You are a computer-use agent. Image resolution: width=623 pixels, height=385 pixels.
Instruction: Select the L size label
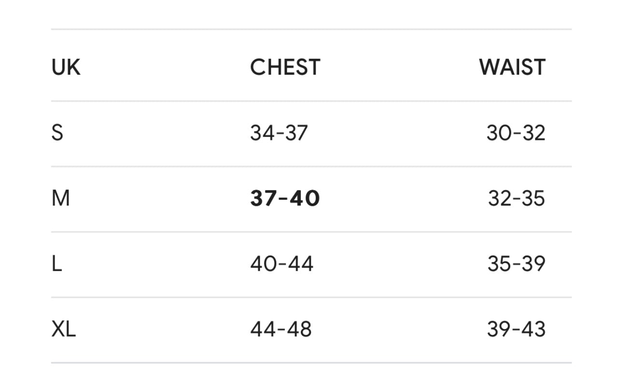[57, 264]
